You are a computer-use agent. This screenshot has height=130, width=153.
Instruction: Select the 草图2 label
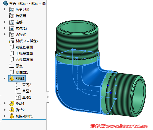click(x=27, y=85)
